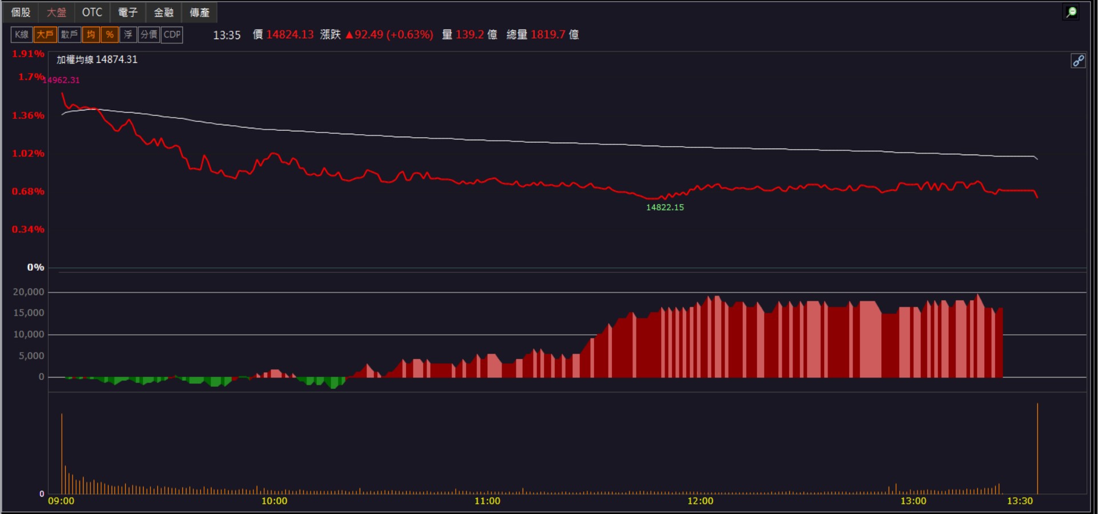Open the magnifier search icon
This screenshot has width=1098, height=514.
click(x=1071, y=12)
